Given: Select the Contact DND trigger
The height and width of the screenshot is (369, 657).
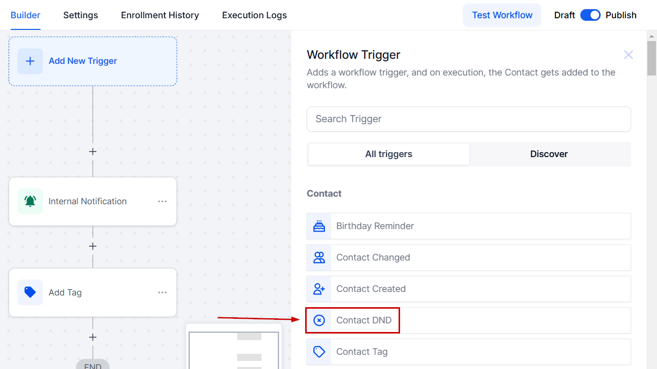Looking at the screenshot, I should (x=469, y=320).
